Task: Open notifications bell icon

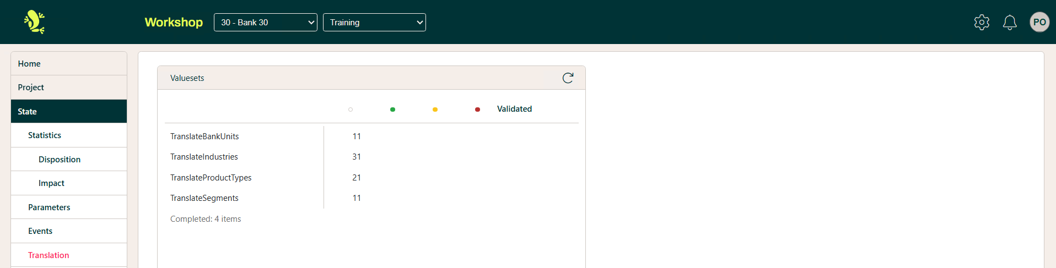Action: (1010, 22)
